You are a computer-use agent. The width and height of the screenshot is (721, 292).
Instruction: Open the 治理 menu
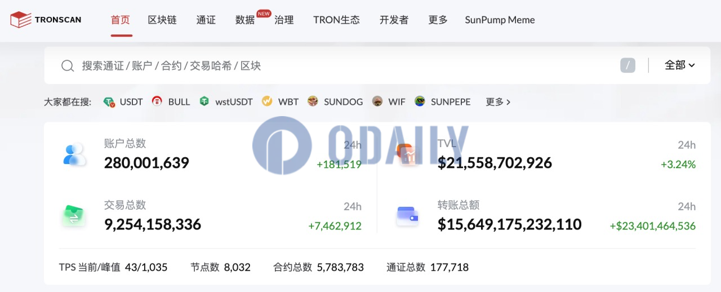click(x=284, y=20)
